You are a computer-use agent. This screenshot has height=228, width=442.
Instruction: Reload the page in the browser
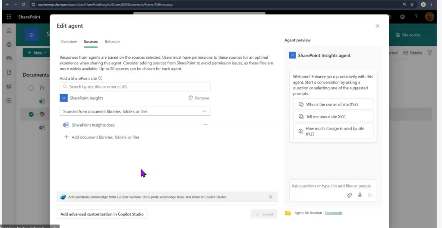click(x=23, y=4)
